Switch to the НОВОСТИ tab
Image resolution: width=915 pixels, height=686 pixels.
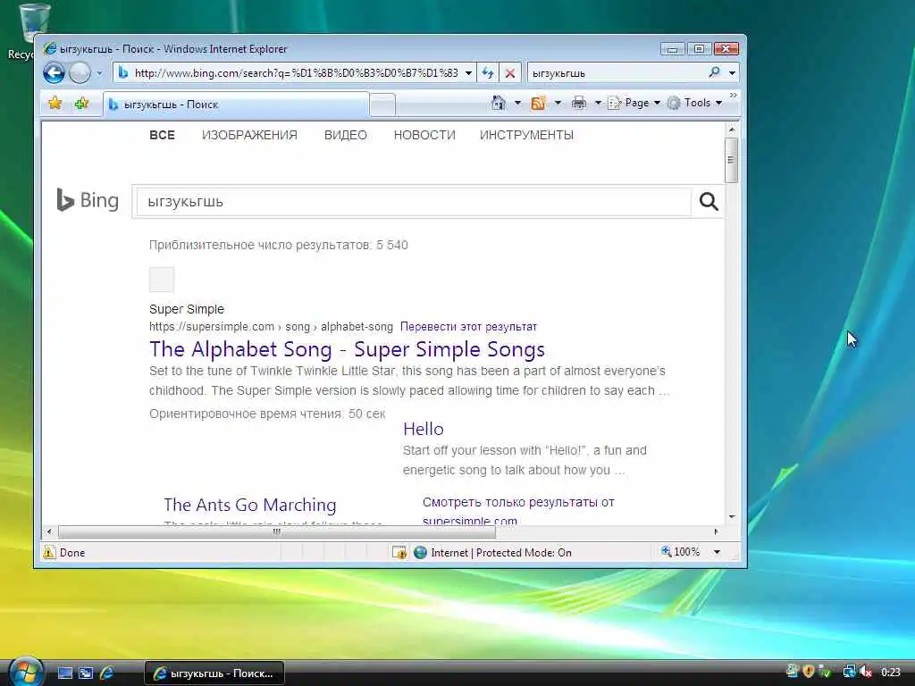[424, 136]
